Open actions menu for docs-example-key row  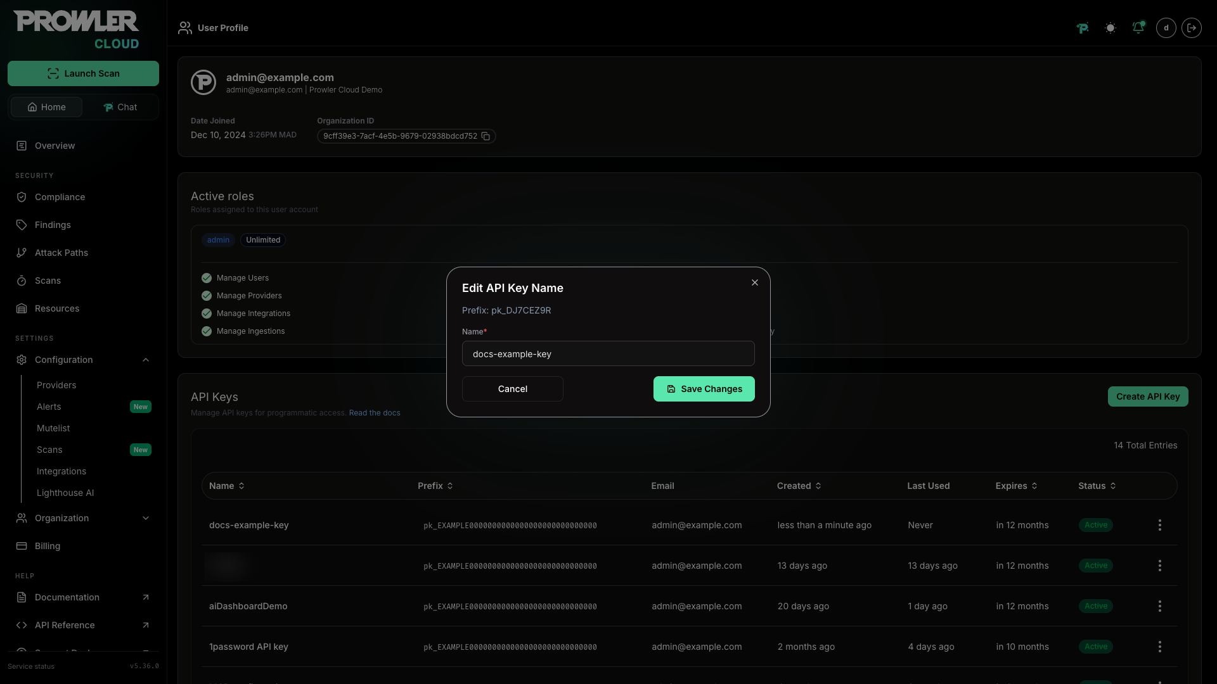tap(1160, 525)
